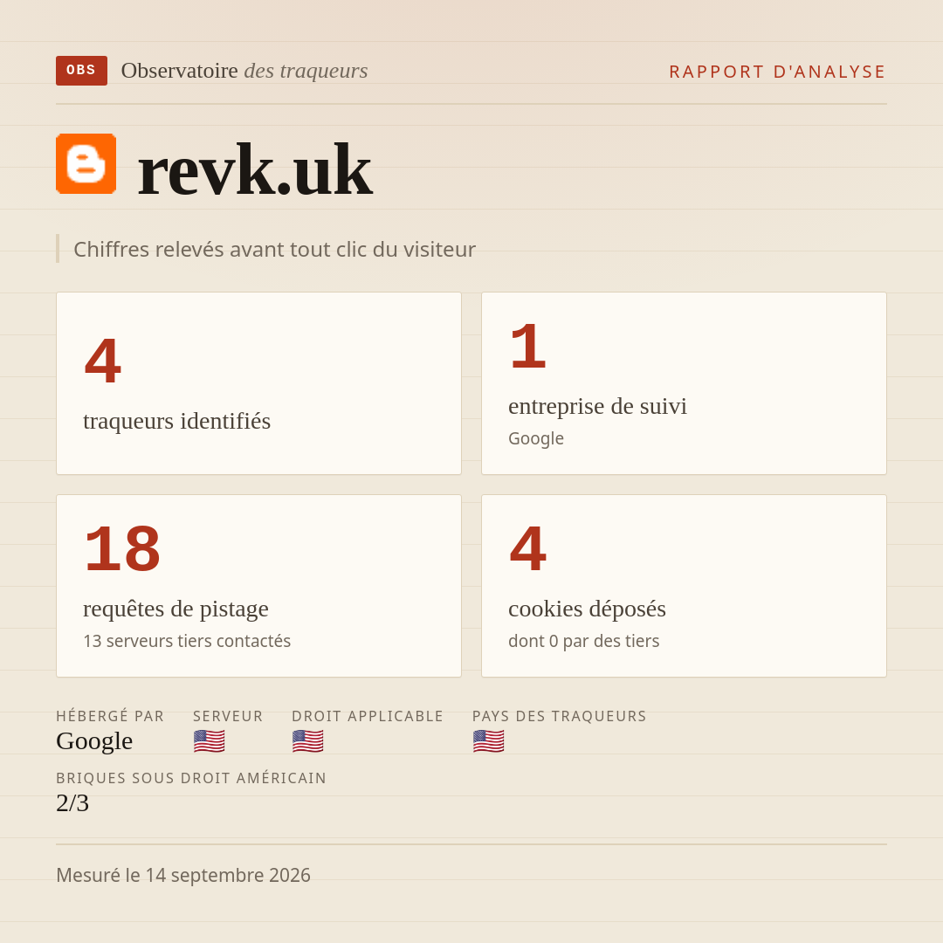This screenshot has height=943, width=943.
Task: Click the '18 requêtes de pistage' card
Action: pyautogui.click(x=258, y=586)
